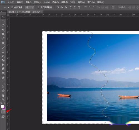Expand the Move tool preset picker arrow

pyautogui.click(x=8, y=8)
